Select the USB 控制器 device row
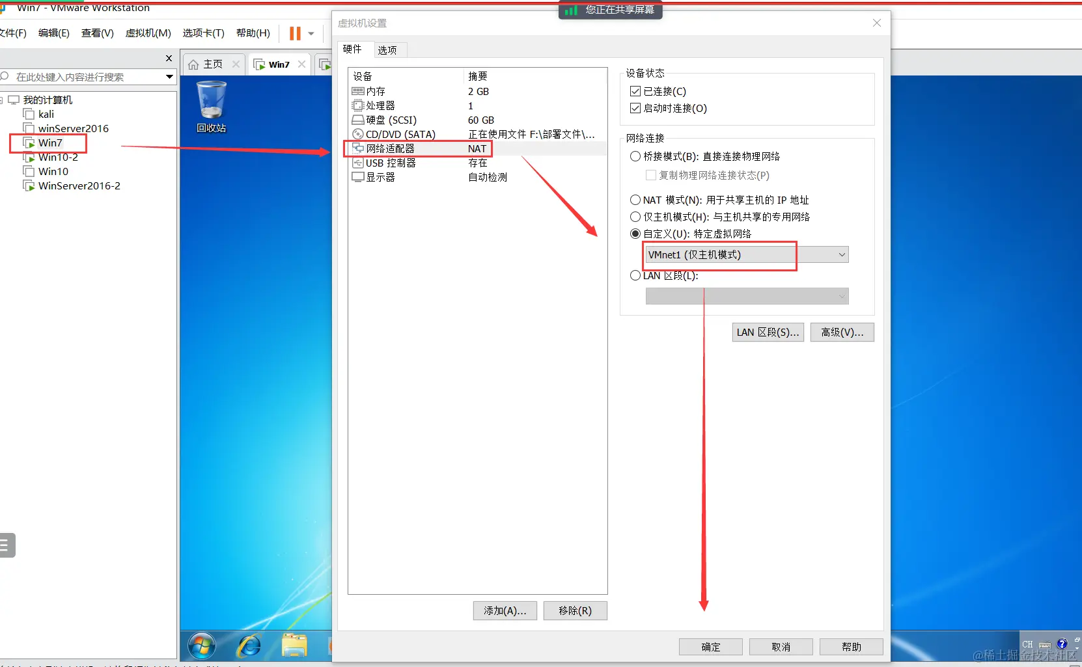Viewport: 1082px width, 667px height. pos(478,163)
